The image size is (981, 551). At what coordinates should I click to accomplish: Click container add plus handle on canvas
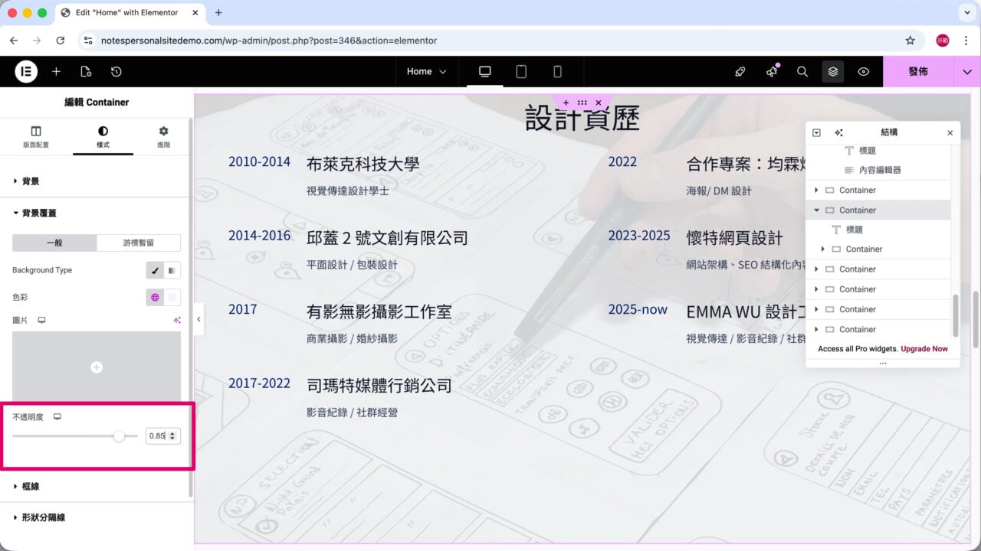566,103
